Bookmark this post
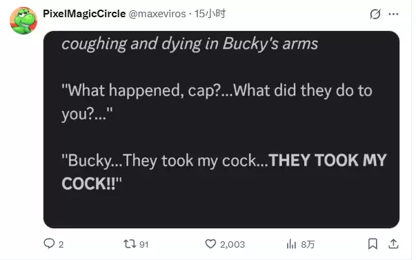 coord(373,243)
